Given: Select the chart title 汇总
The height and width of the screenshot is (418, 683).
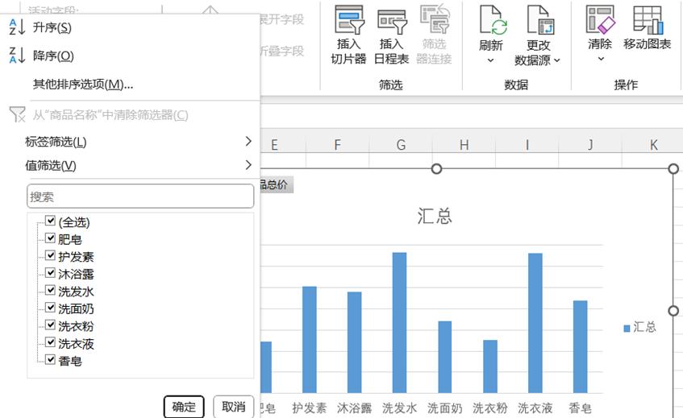Looking at the screenshot, I should tap(435, 216).
